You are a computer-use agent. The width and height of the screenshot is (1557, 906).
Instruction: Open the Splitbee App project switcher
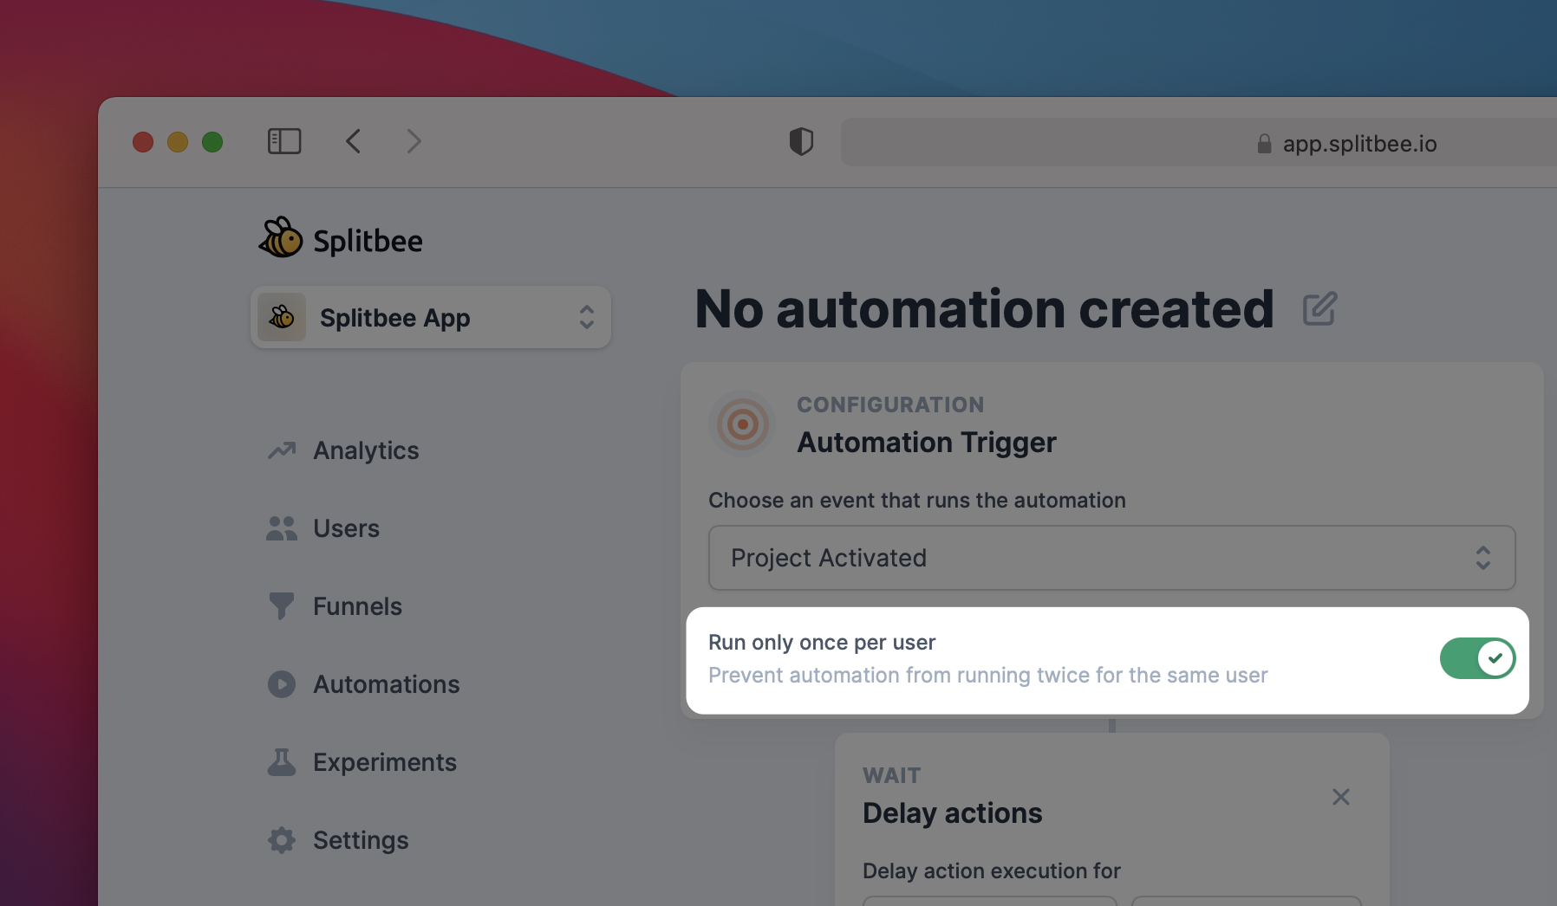pos(431,318)
